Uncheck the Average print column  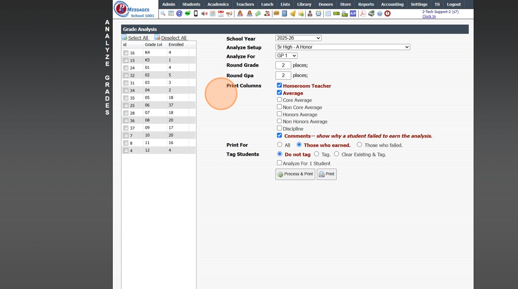[x=279, y=93]
